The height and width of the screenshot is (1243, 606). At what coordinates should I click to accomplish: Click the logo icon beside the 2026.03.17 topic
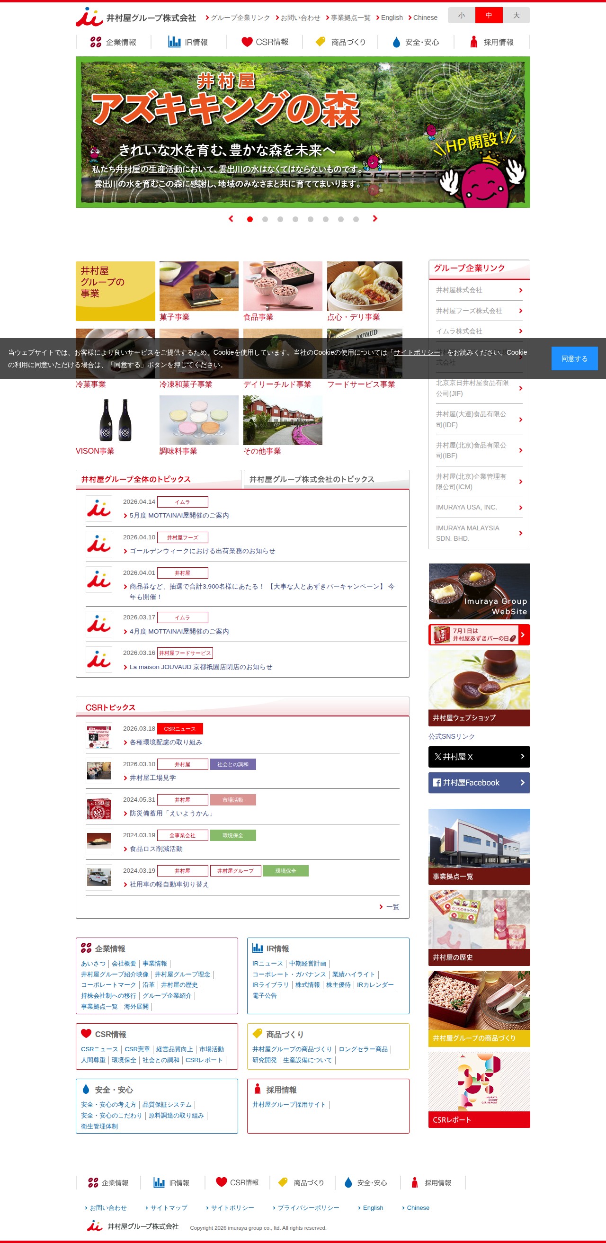pos(99,625)
